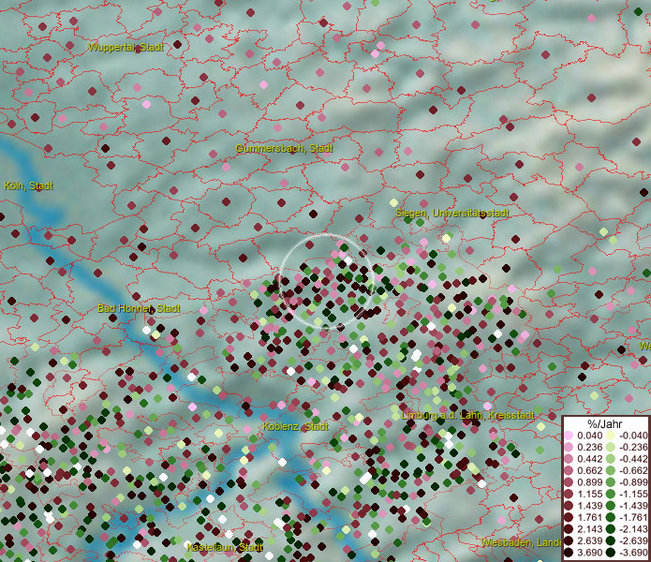Click the Koblenz, Stadt map label
Viewport: 651px width, 562px height.
[296, 426]
